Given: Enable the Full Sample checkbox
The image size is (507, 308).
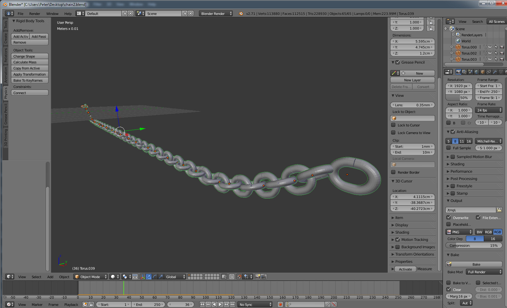Looking at the screenshot, I should [448, 148].
